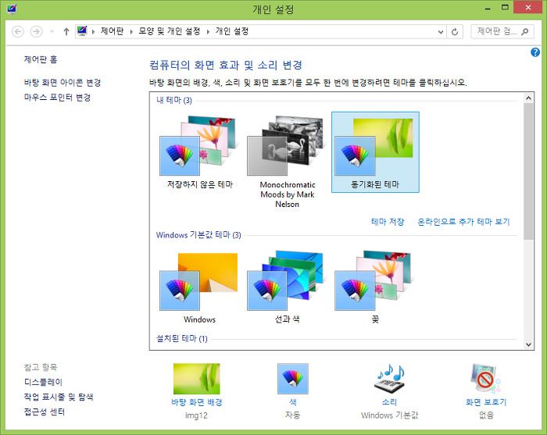Click the 소리 link text
Image resolution: width=547 pixels, height=435 pixels.
coord(389,402)
